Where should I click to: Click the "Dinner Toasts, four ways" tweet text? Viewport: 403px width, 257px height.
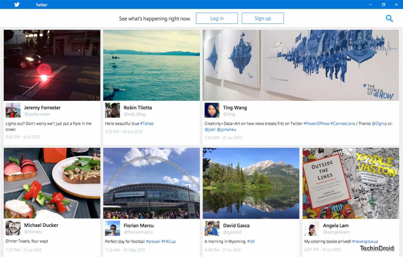click(x=27, y=241)
